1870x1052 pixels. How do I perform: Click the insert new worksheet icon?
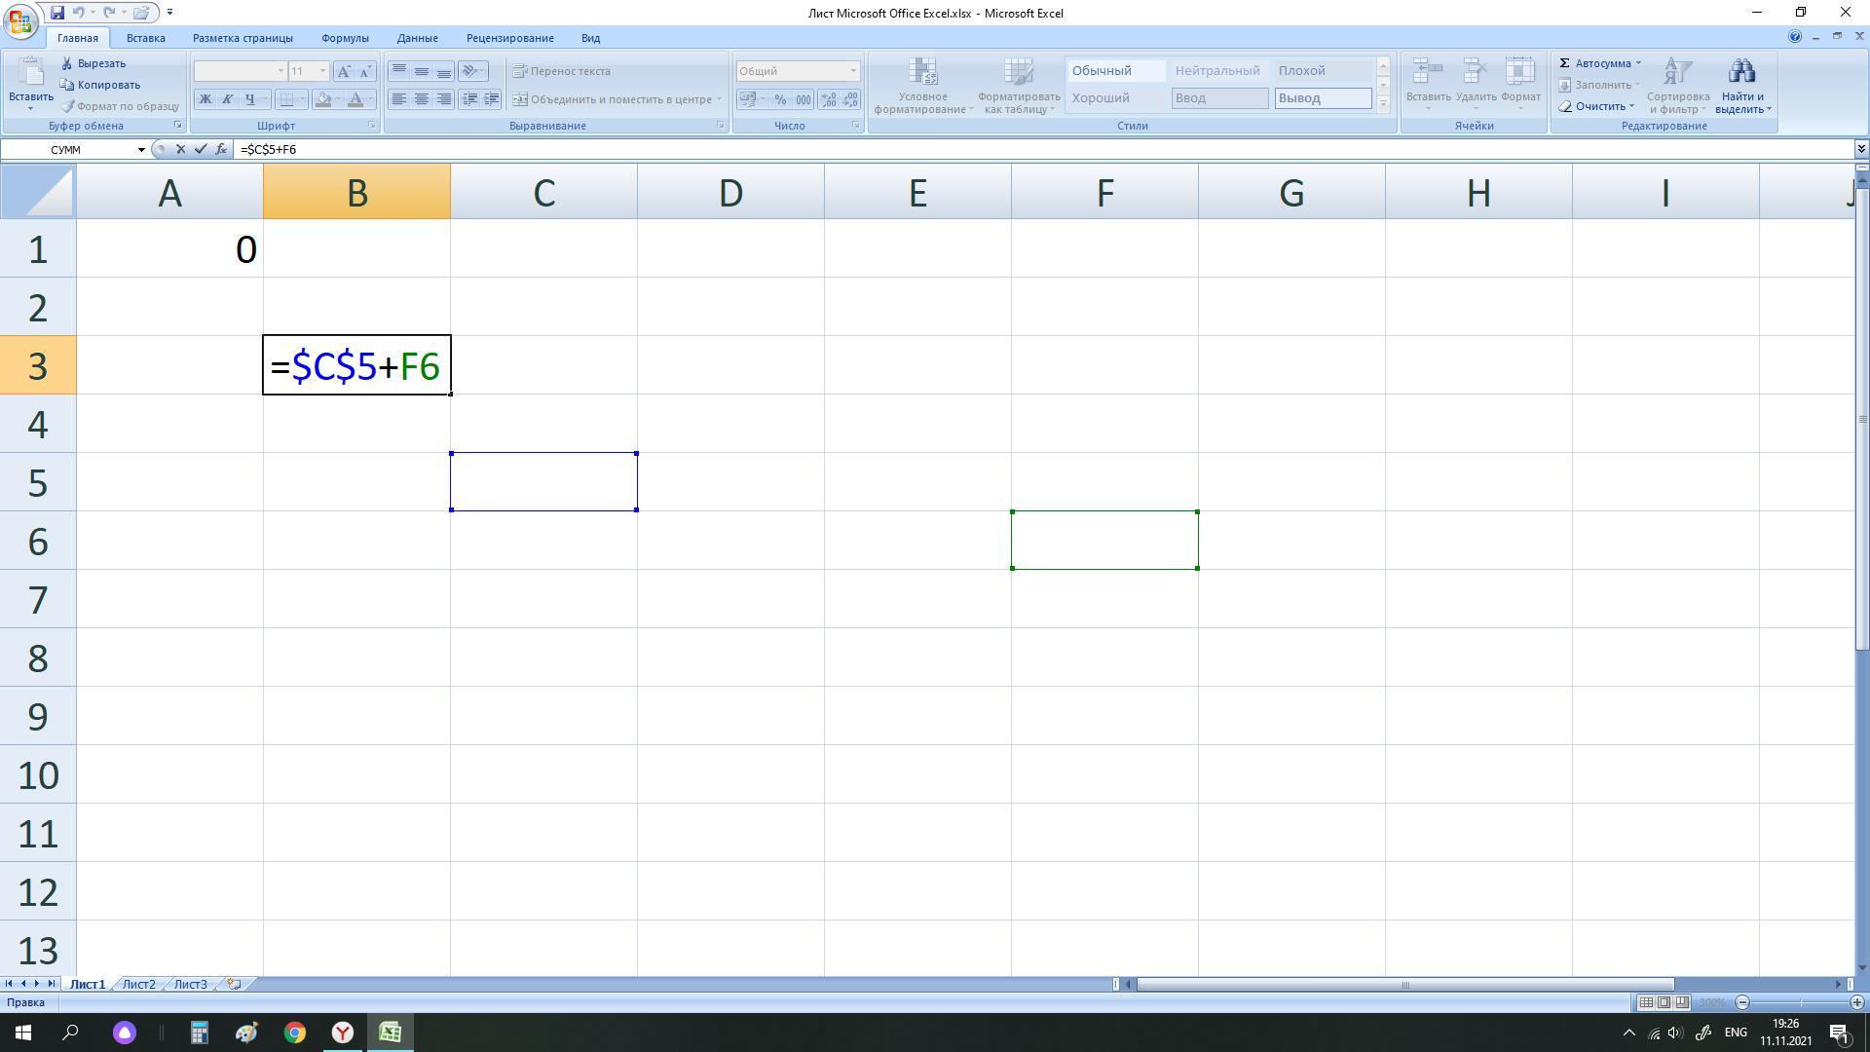click(x=234, y=984)
